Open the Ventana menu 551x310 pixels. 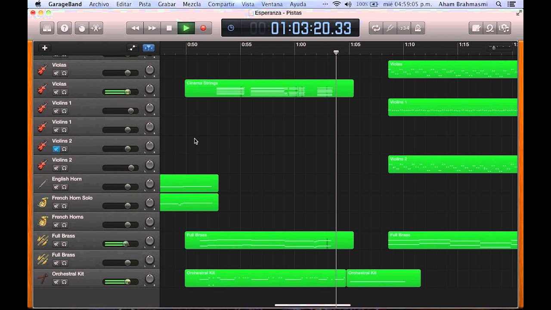(x=272, y=4)
